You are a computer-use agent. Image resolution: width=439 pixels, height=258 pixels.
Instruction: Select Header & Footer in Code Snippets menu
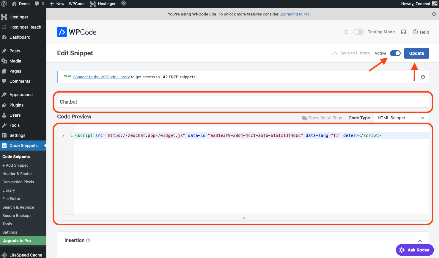pos(17,173)
